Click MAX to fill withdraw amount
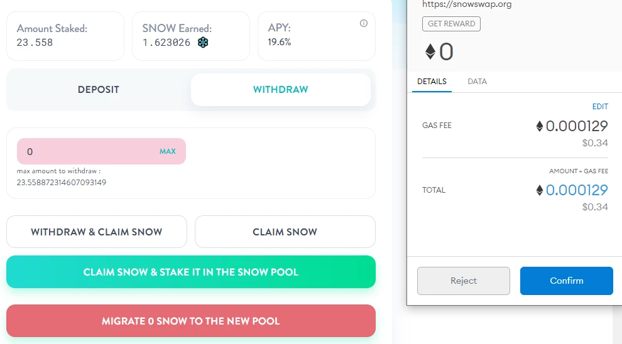The image size is (622, 344). point(167,151)
